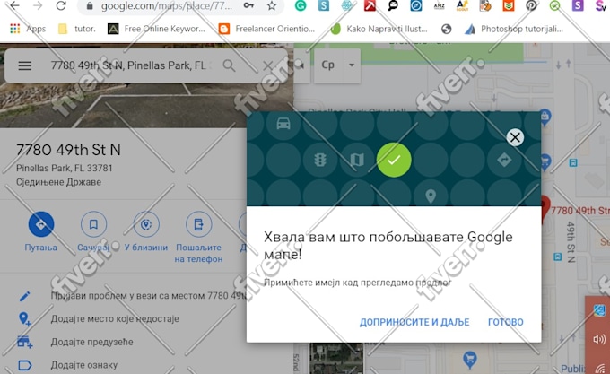Click the Путања directions icon
This screenshot has width=610, height=374.
point(41,224)
